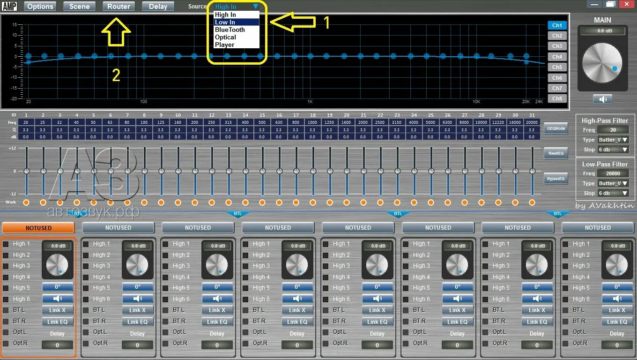Check High 6 in fifth channel strip

[x=326, y=299]
